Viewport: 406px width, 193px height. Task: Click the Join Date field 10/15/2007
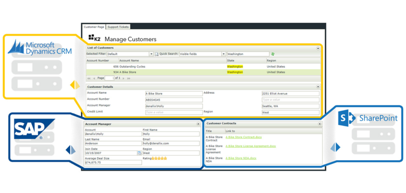[x=111, y=153]
